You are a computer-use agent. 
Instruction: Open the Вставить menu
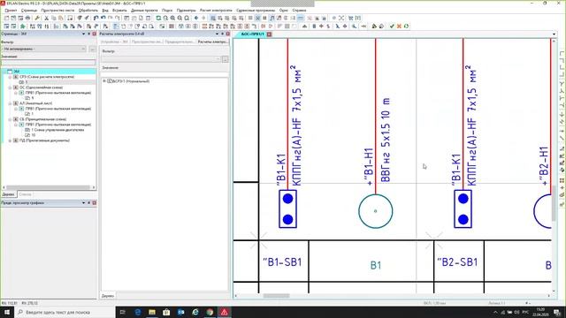(x=119, y=10)
